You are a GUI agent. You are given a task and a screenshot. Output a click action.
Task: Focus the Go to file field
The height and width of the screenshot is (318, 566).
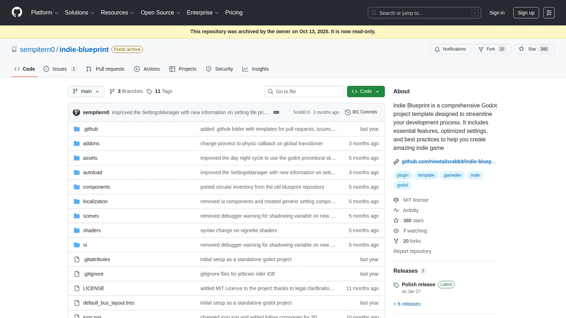(304, 92)
